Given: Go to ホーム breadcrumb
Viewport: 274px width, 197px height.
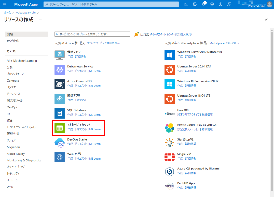Looking at the screenshot, I should [x=7, y=12].
